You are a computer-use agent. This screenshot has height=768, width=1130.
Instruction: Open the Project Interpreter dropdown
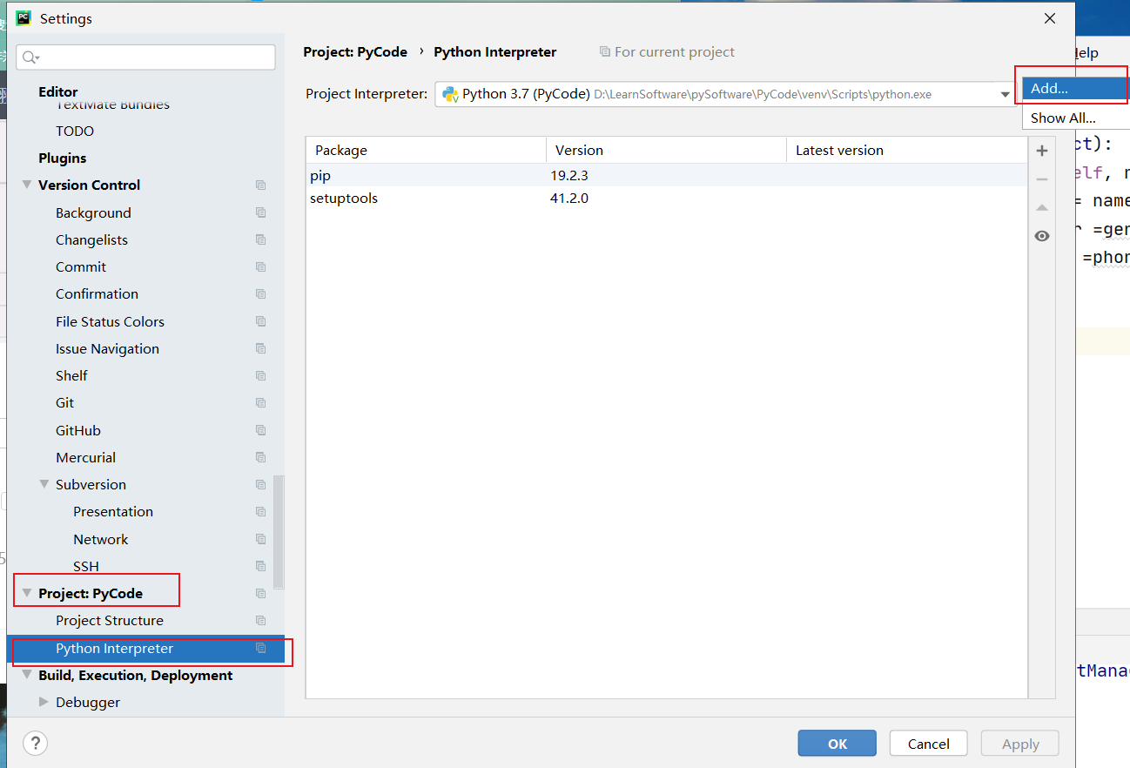coord(1006,94)
